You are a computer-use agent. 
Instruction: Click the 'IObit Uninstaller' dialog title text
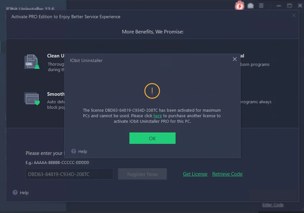tap(86, 60)
